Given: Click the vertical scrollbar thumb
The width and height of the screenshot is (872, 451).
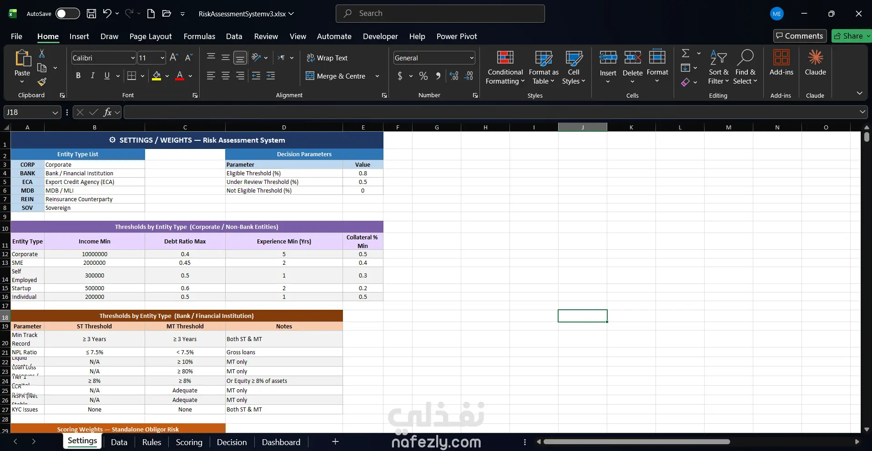Looking at the screenshot, I should click(867, 137).
